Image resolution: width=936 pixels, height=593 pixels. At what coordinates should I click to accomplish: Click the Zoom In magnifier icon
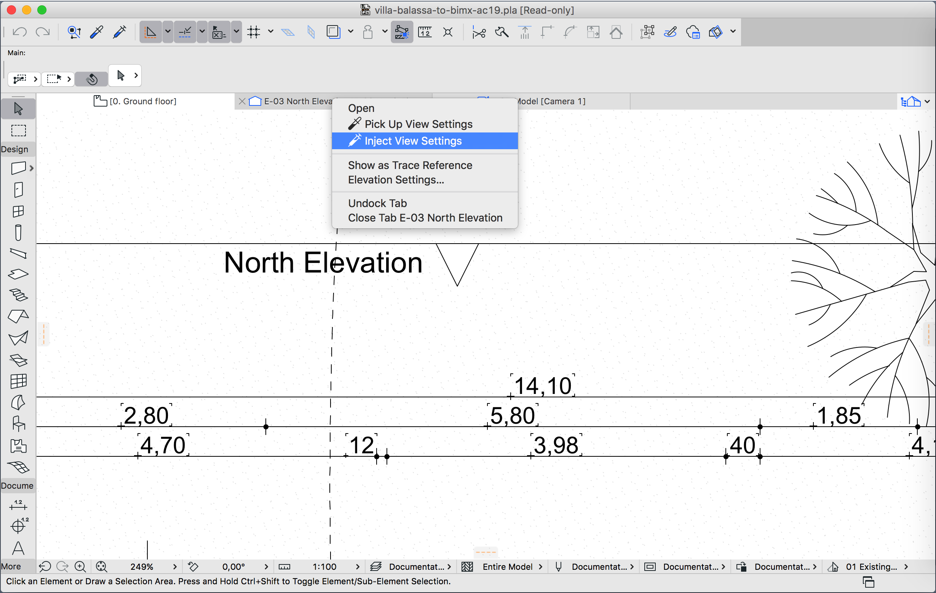(x=80, y=567)
